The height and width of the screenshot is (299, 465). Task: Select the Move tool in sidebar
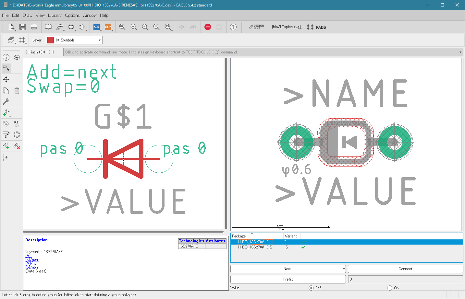coord(6,79)
